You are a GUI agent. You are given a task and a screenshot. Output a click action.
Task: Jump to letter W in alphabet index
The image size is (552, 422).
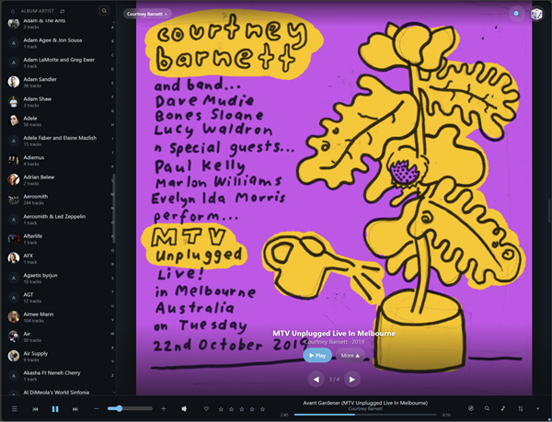[x=112, y=334]
